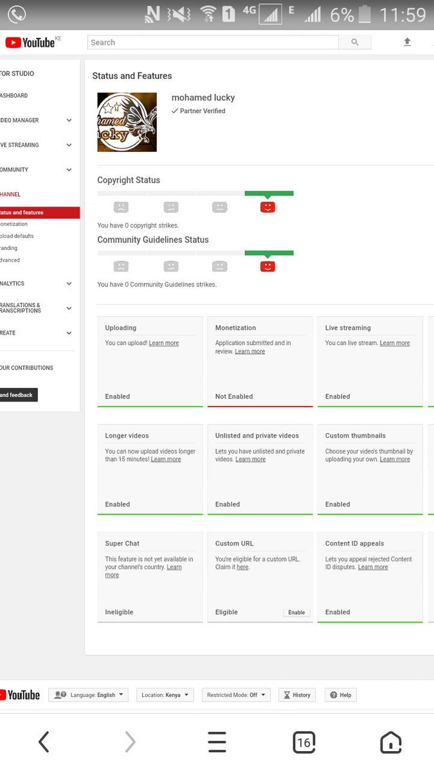The width and height of the screenshot is (434, 771).
Task: Click the 'Status and Features' page heading
Action: tap(132, 76)
